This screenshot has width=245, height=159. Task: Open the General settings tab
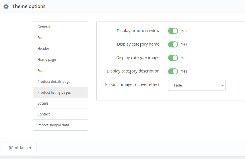60,27
